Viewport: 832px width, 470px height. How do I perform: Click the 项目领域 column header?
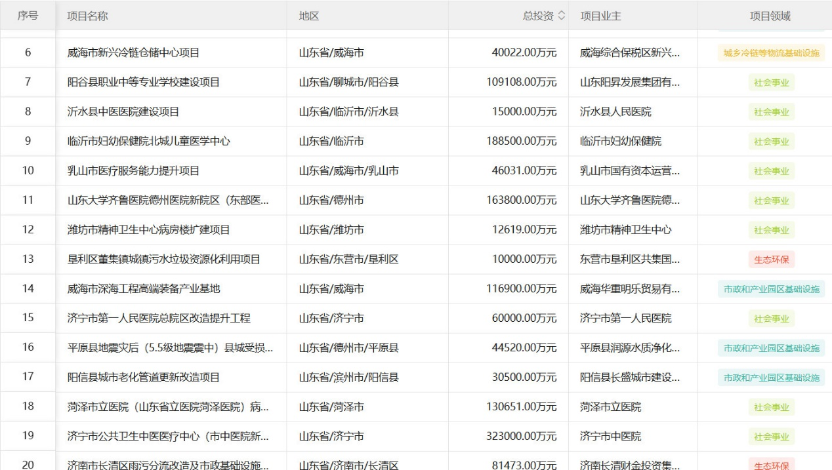tap(770, 16)
